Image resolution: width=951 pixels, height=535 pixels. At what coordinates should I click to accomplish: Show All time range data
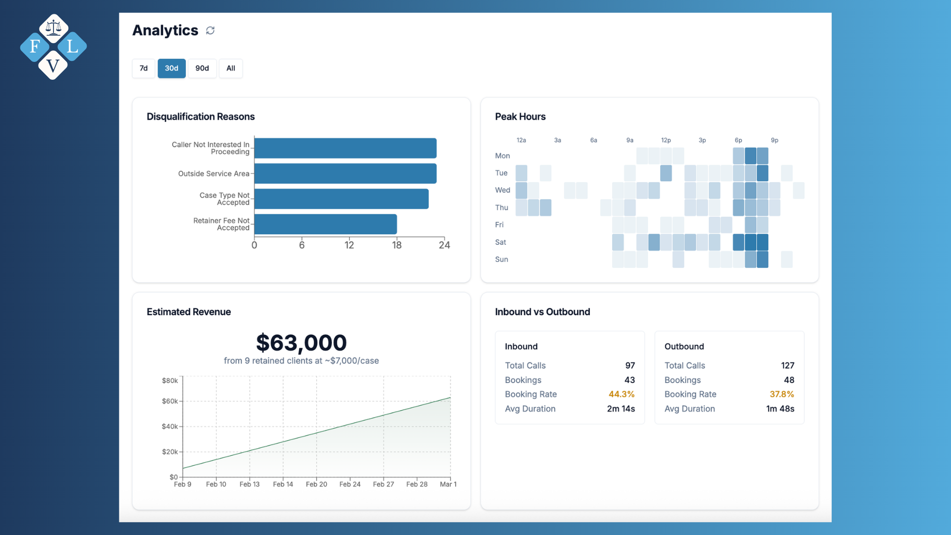231,68
